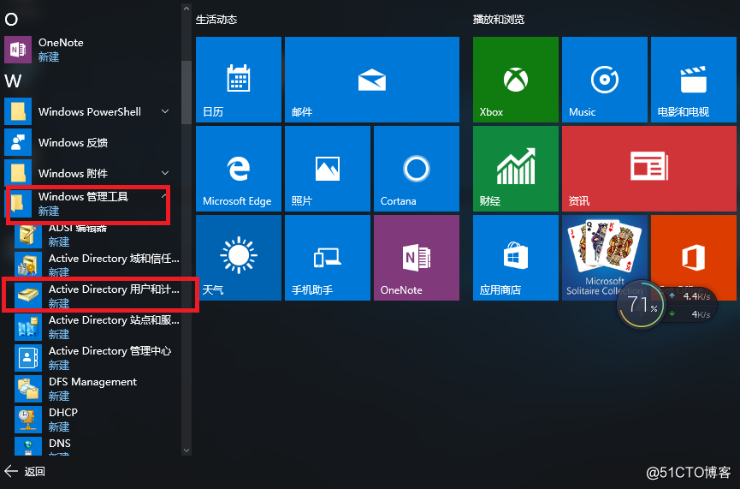This screenshot has height=489, width=740.
Task: Click the letter W section header
Action: click(13, 81)
